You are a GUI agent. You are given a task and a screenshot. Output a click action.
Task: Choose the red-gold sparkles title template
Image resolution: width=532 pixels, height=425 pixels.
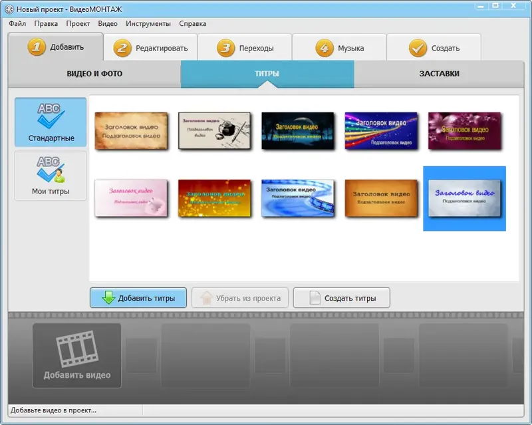tap(214, 198)
